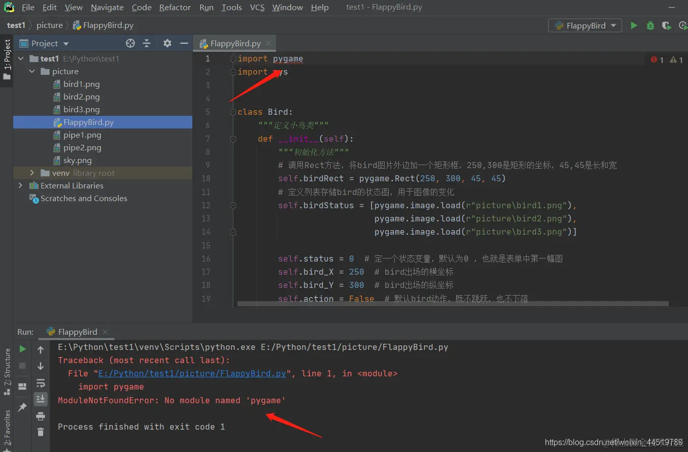This screenshot has width=688, height=452.
Task: Rerun FlappyBird from Run panel green arrow
Action: click(x=22, y=349)
